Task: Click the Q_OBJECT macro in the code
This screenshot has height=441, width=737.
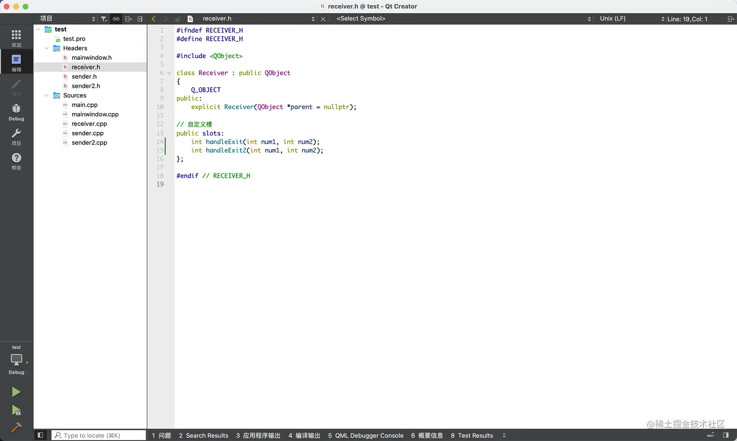Action: [x=206, y=90]
